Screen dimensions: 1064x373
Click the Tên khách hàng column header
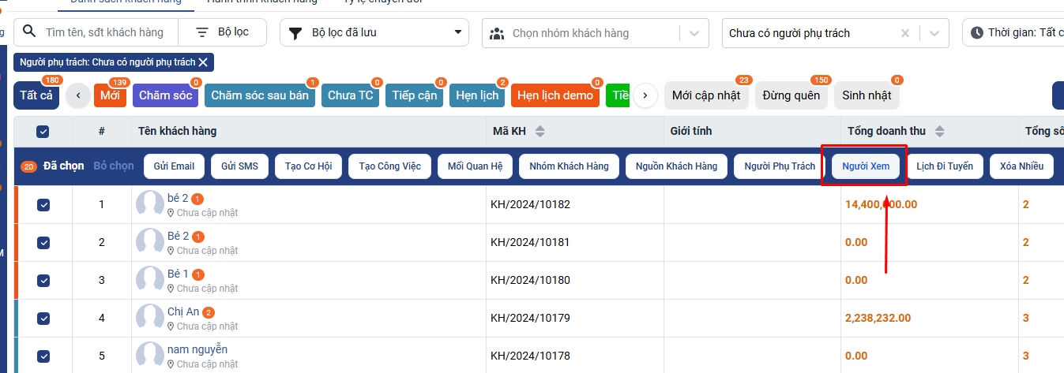(177, 131)
